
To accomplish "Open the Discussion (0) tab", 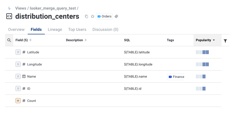I will (105, 30).
